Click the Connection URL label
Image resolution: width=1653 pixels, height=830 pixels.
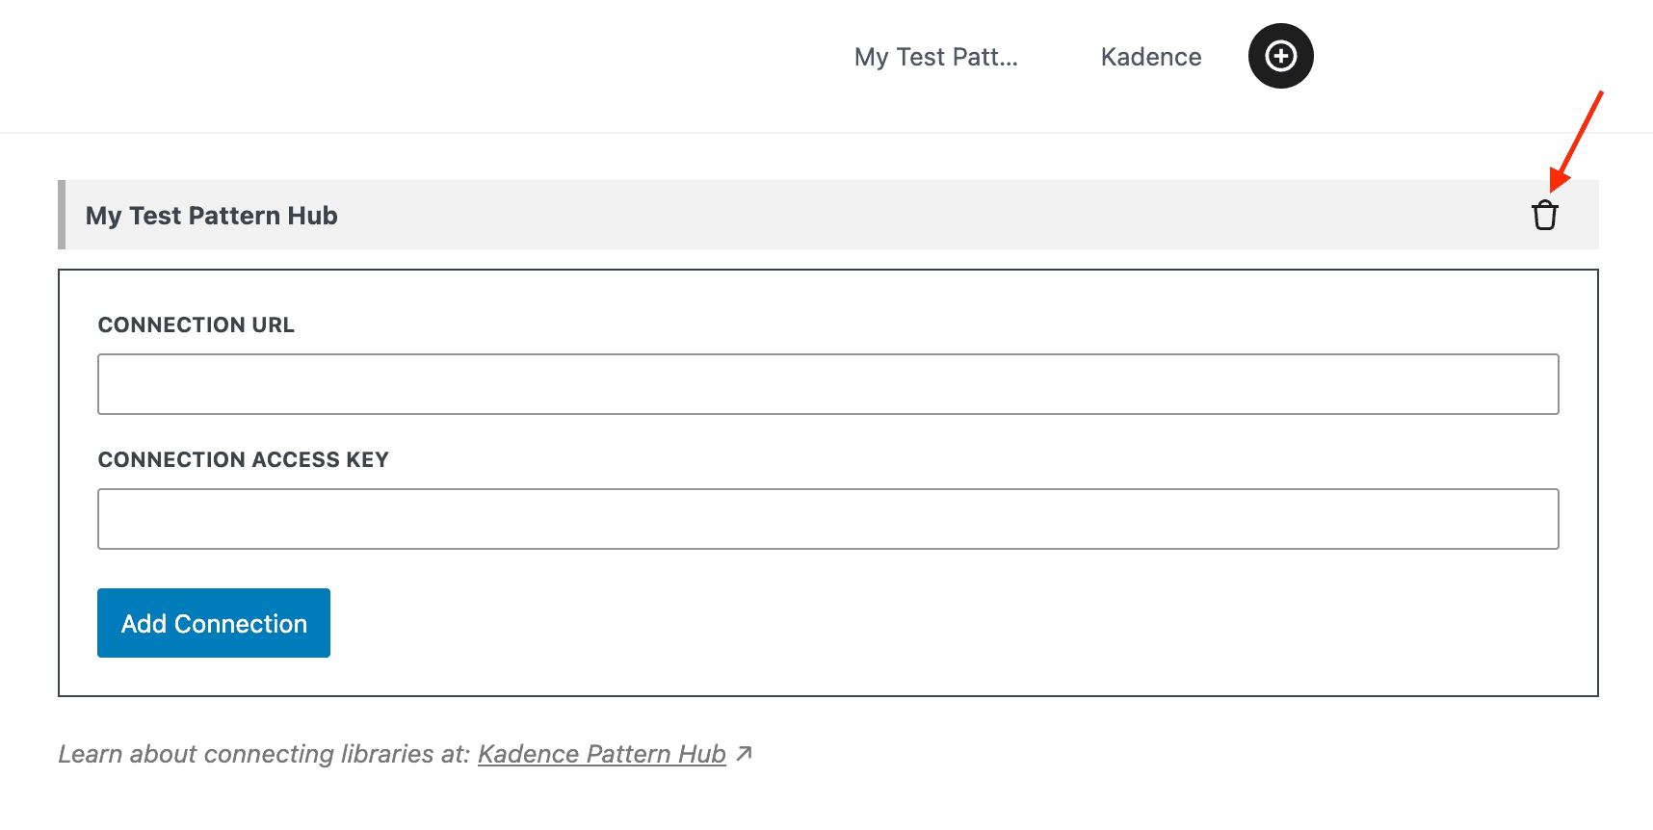[x=196, y=324]
